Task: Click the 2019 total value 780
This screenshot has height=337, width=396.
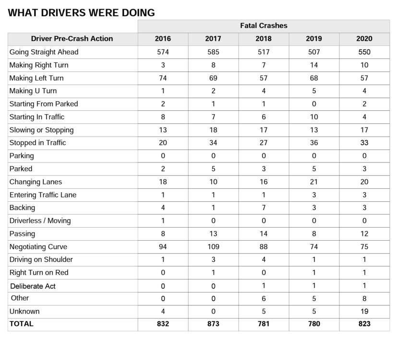Action: pyautogui.click(x=314, y=324)
